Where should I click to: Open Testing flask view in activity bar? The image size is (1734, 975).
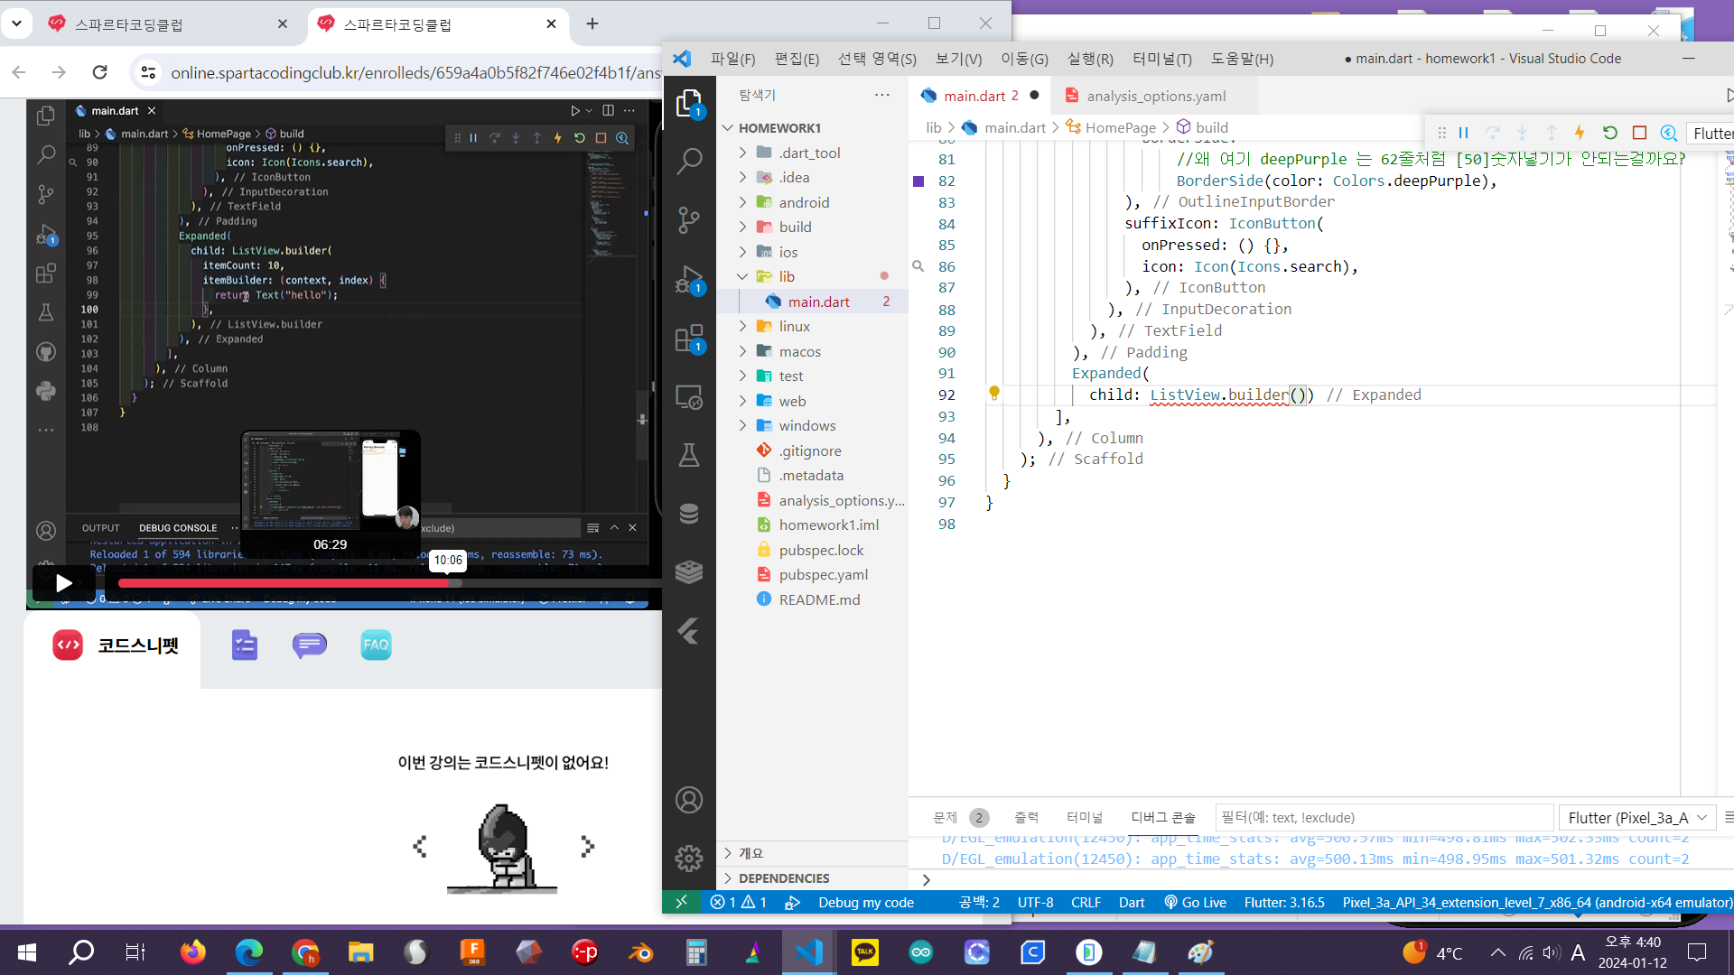point(689,455)
